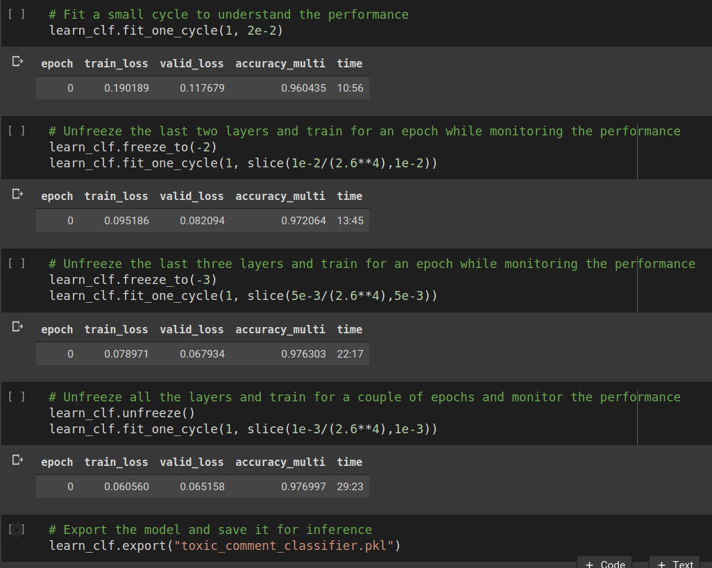Screen dimensions: 712x568
Task: Run the freeze_to(-2) cell
Action: tap(17, 131)
